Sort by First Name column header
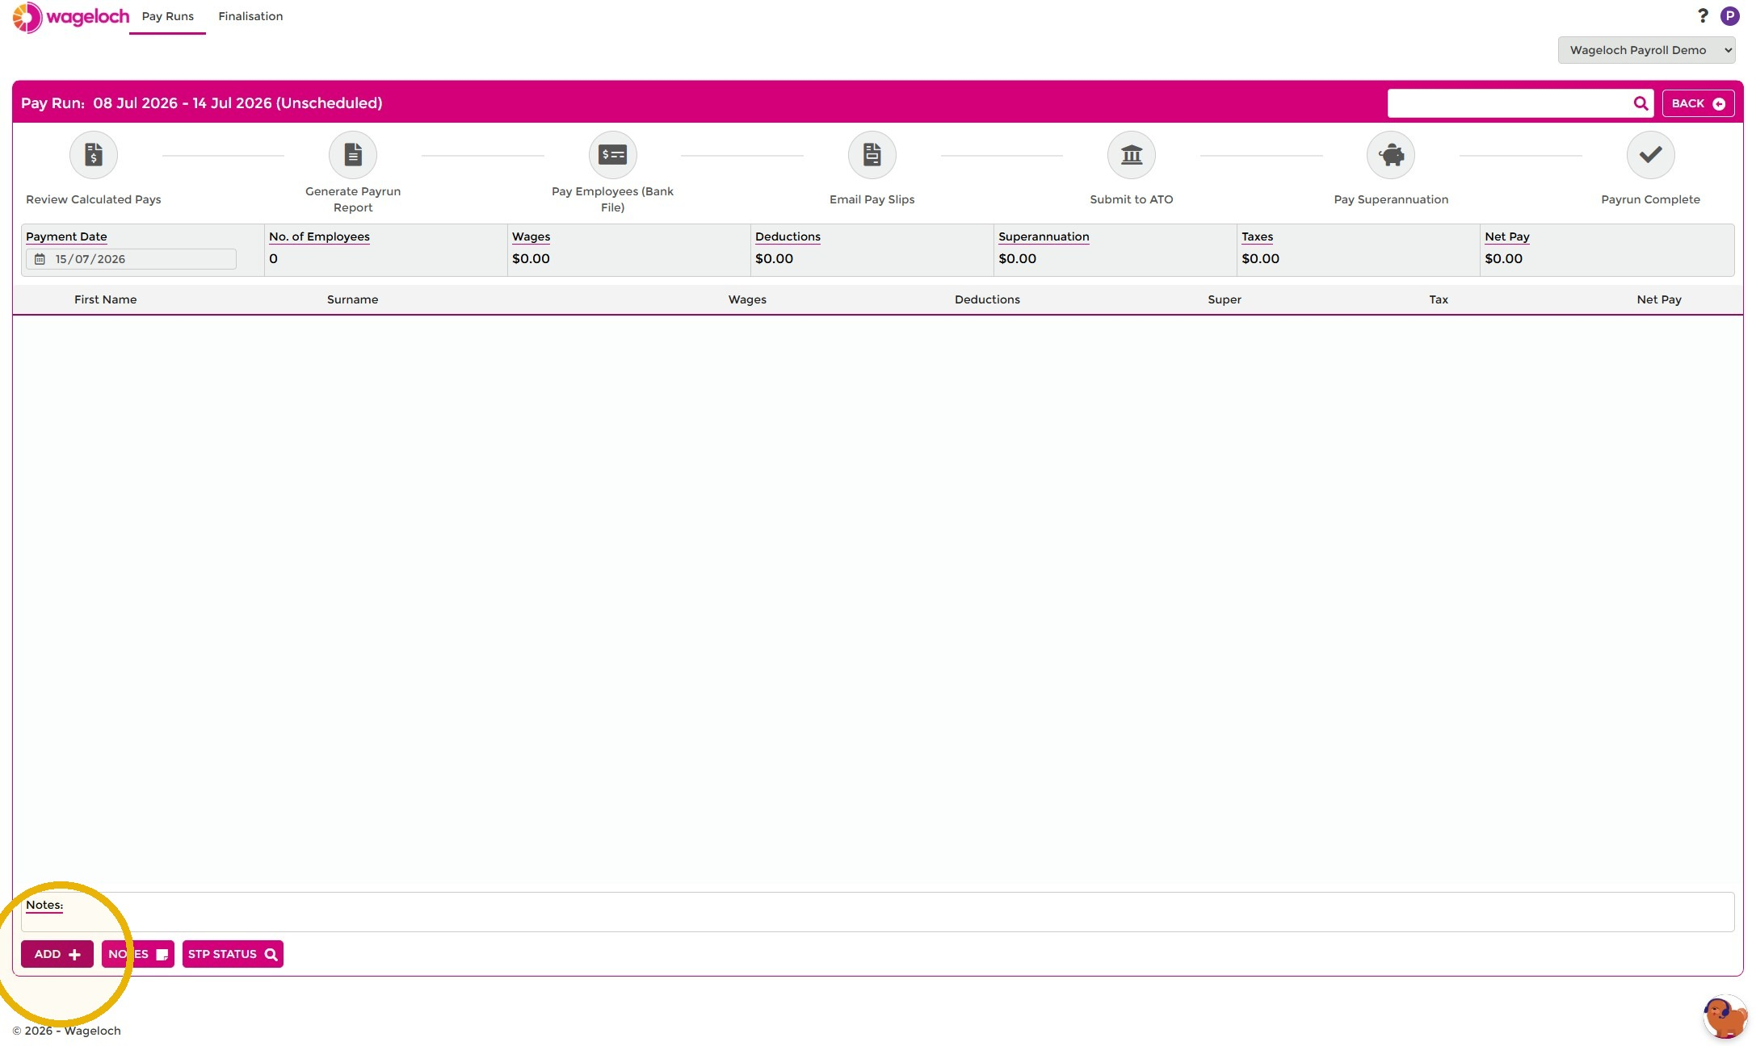 [x=105, y=299]
